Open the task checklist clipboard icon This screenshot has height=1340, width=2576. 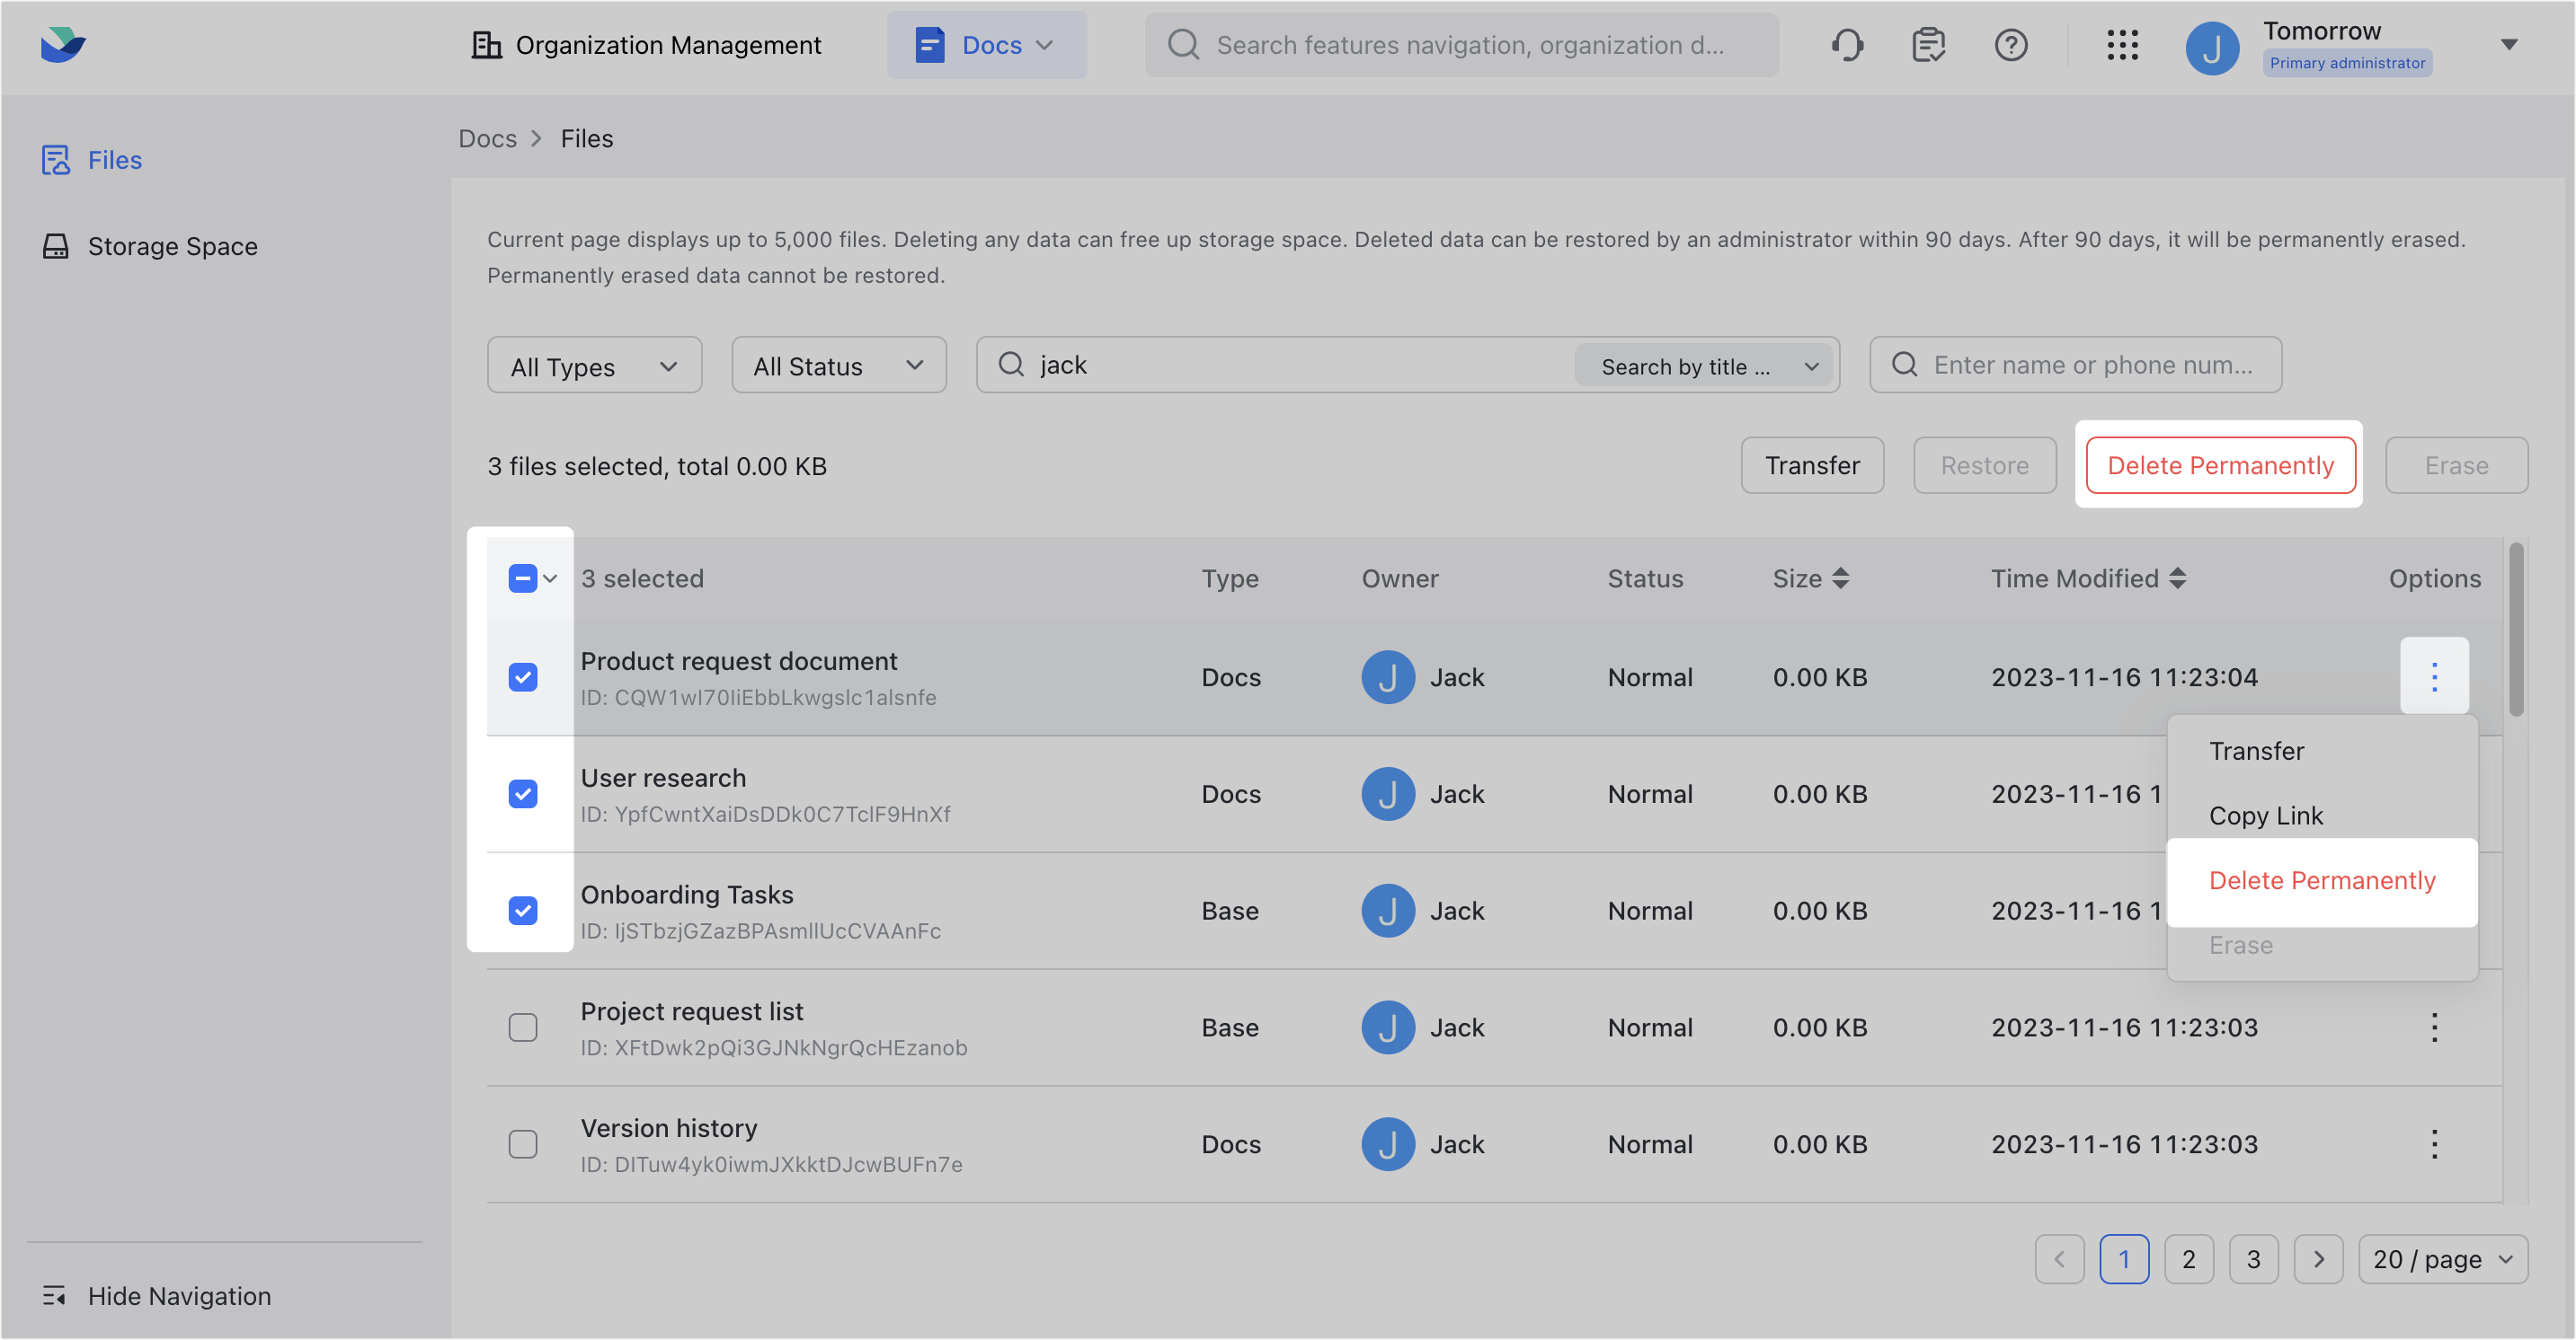[x=1928, y=45]
